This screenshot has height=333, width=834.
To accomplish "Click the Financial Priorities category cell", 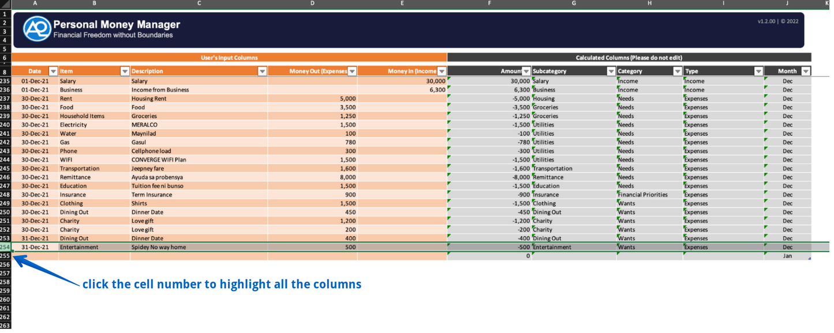I will pos(649,195).
